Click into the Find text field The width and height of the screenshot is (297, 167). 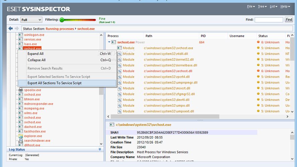coord(269,20)
